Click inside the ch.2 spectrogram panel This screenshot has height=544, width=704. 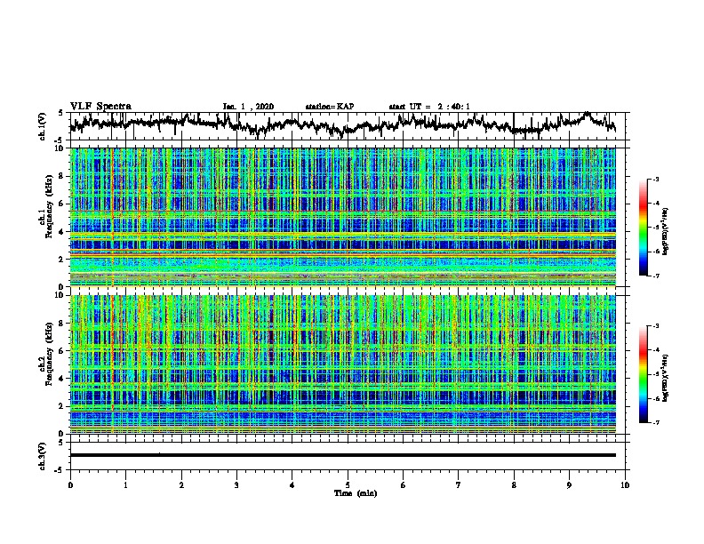click(x=343, y=364)
